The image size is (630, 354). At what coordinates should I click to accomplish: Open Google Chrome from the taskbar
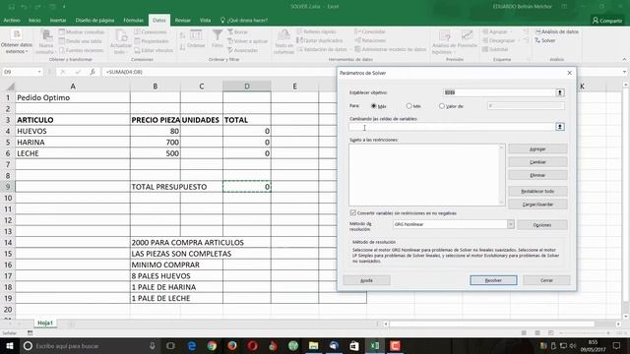[212, 345]
